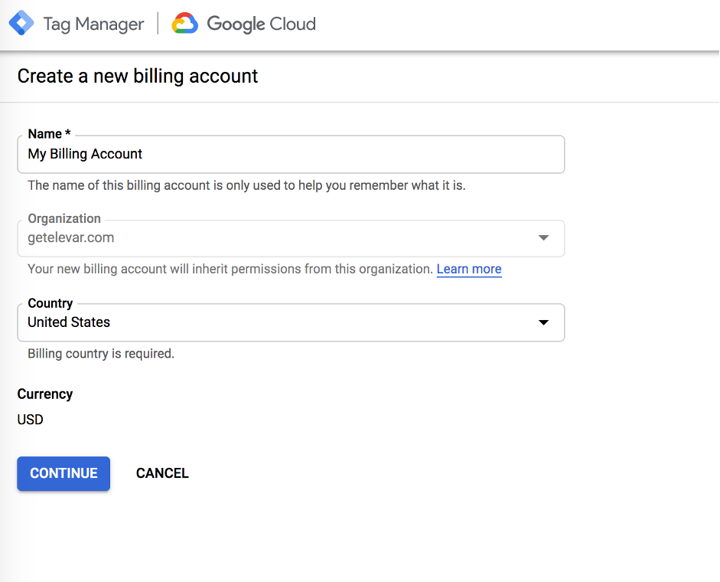
Task: Click the Currency heading
Action: (x=45, y=394)
